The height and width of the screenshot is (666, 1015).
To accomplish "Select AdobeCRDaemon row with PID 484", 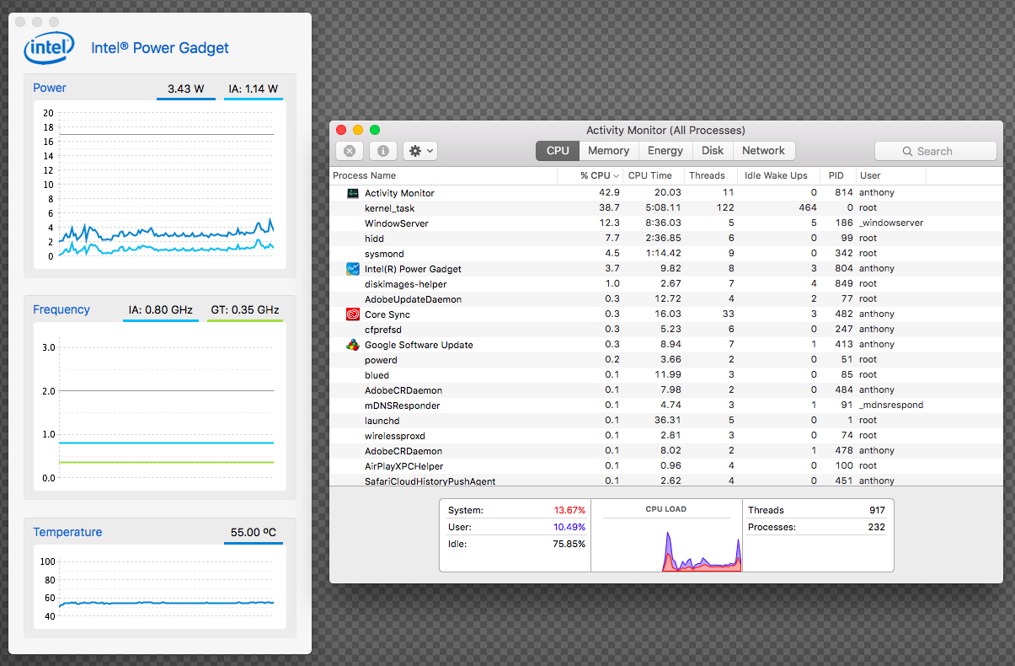I will 666,390.
